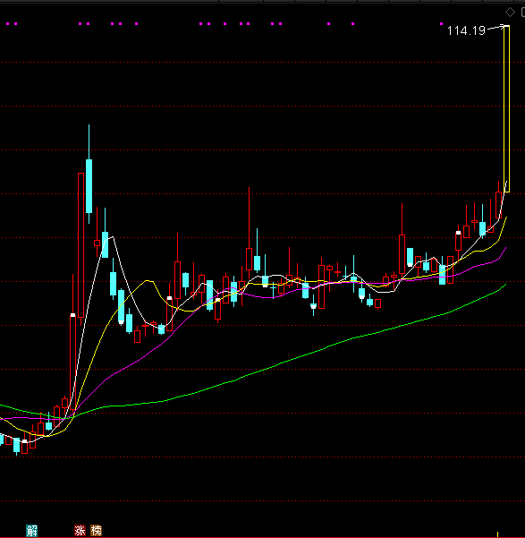Click the 114.19 high price label
525x538 pixels.
click(x=466, y=30)
